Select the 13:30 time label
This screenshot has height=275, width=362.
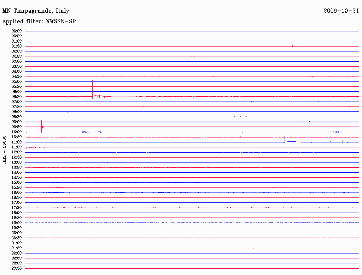point(17,167)
